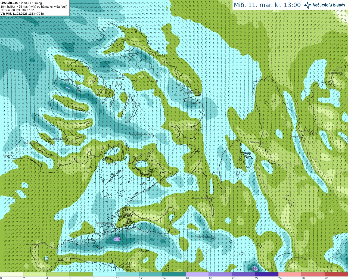Click the Bergstaðir station label
Screen dimensions: 348x280
pos(296,136)
